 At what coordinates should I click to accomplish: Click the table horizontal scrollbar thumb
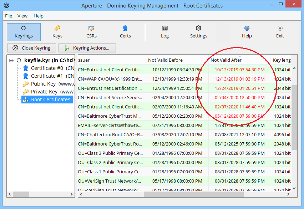coord(194,194)
